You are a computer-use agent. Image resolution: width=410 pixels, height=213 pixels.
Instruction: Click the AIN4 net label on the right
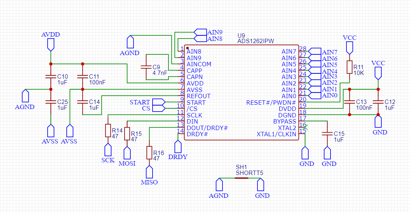[x=329, y=71]
